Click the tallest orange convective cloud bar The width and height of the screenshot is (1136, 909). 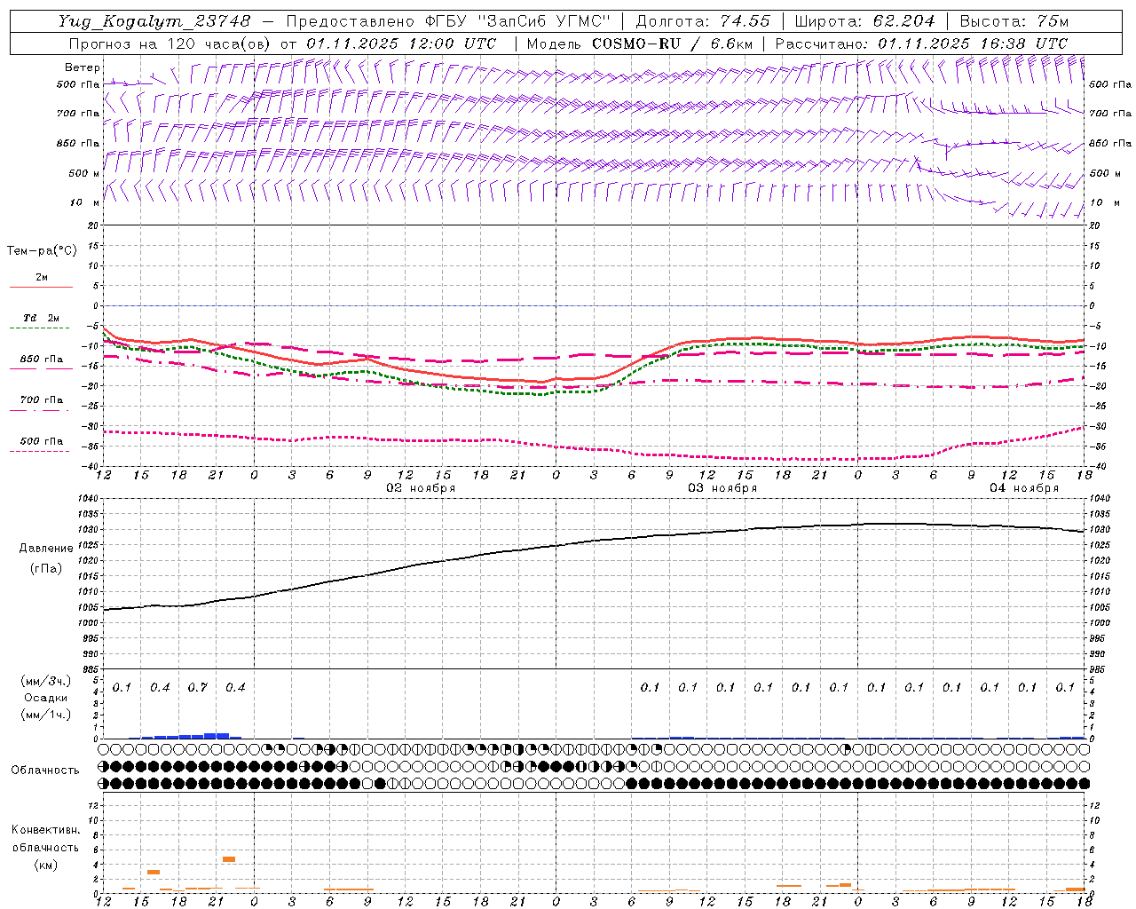(x=229, y=859)
